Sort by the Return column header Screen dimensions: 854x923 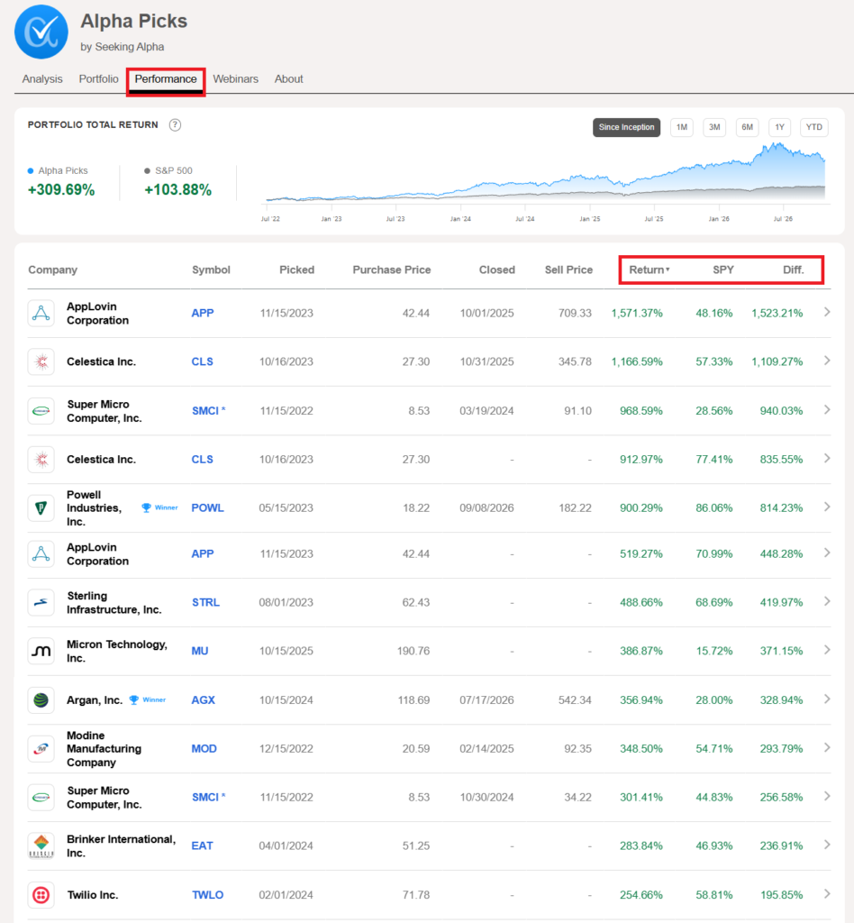click(650, 270)
